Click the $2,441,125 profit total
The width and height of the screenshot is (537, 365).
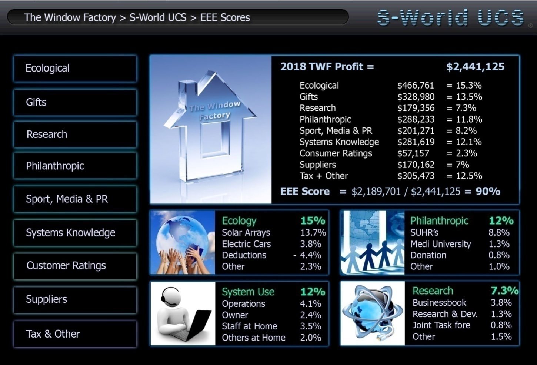[475, 67]
